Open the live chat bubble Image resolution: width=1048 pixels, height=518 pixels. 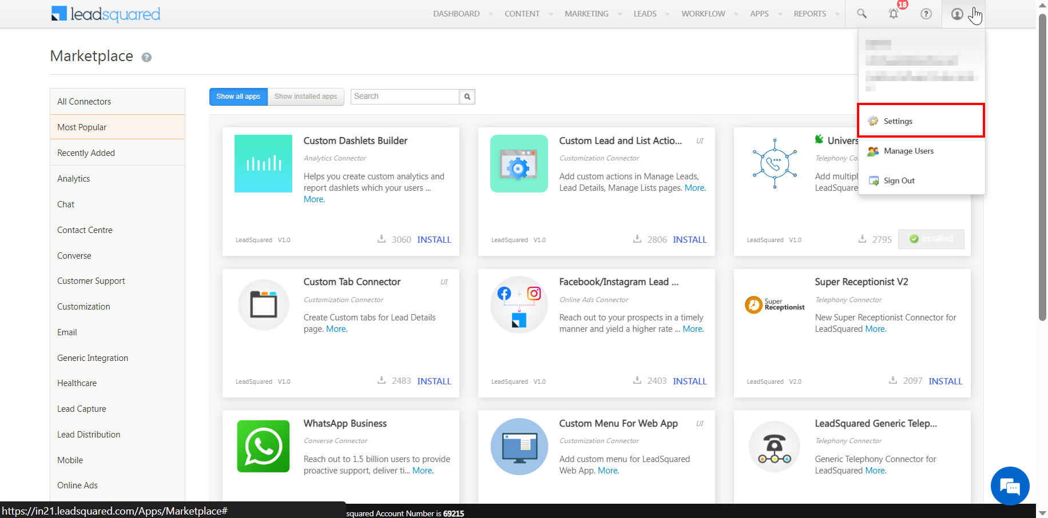pyautogui.click(x=1010, y=486)
